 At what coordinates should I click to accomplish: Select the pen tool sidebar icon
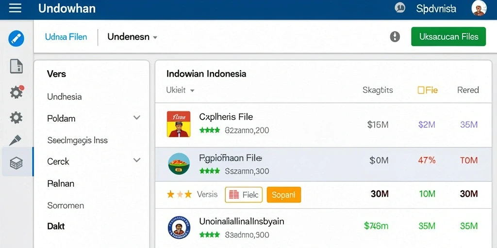pos(15,140)
